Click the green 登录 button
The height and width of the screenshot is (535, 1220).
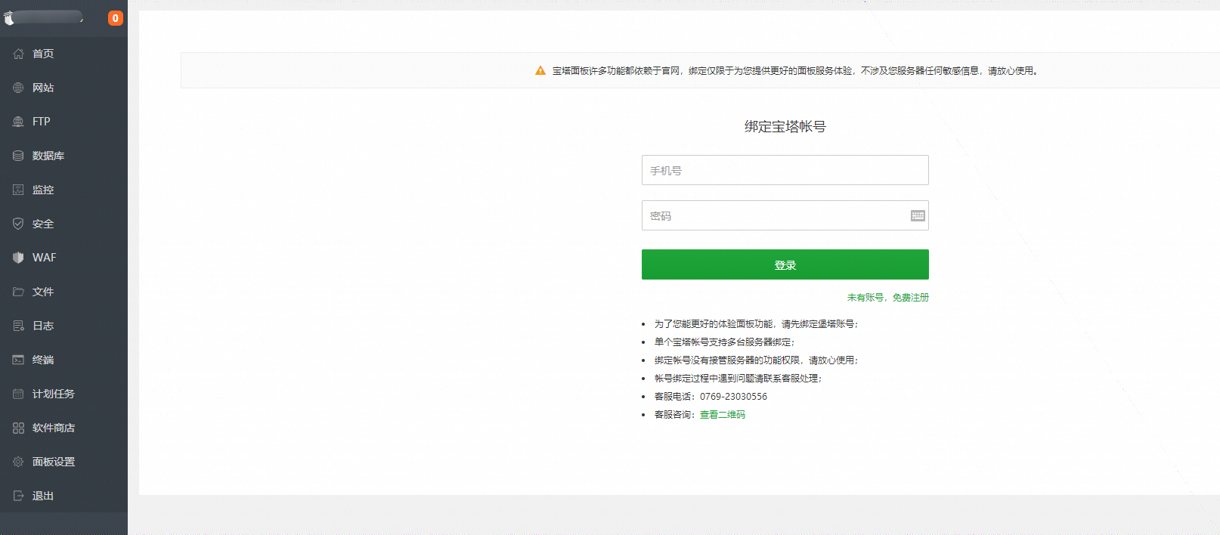point(785,264)
